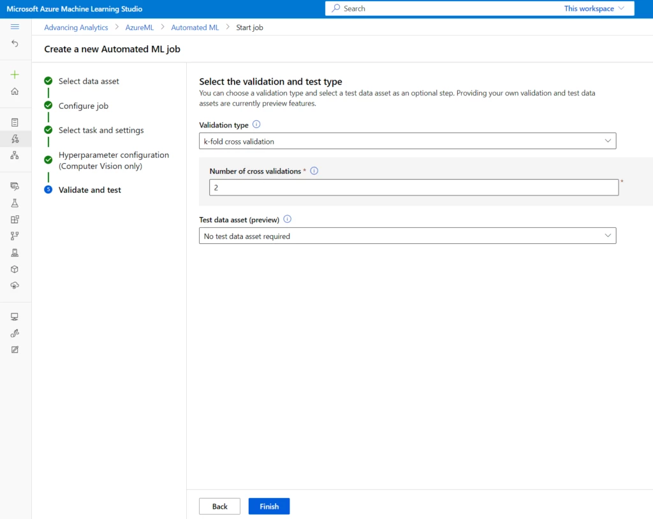Open the Notebooks section in the sidebar
Screen dimensions: 653x519
point(16,122)
